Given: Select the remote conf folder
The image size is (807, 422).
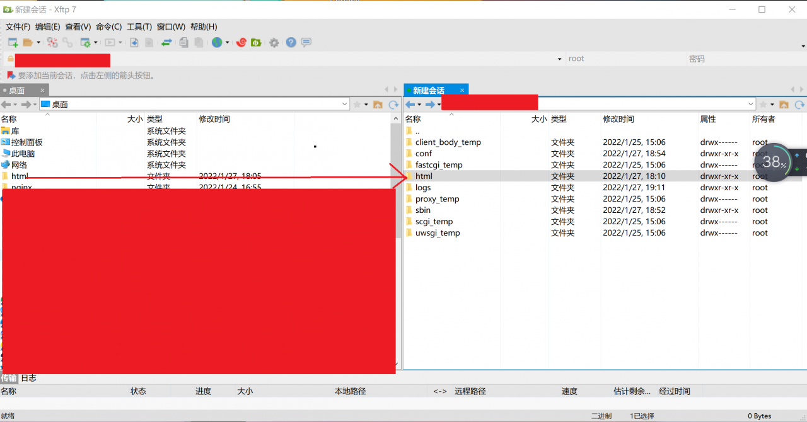Looking at the screenshot, I should click(424, 154).
